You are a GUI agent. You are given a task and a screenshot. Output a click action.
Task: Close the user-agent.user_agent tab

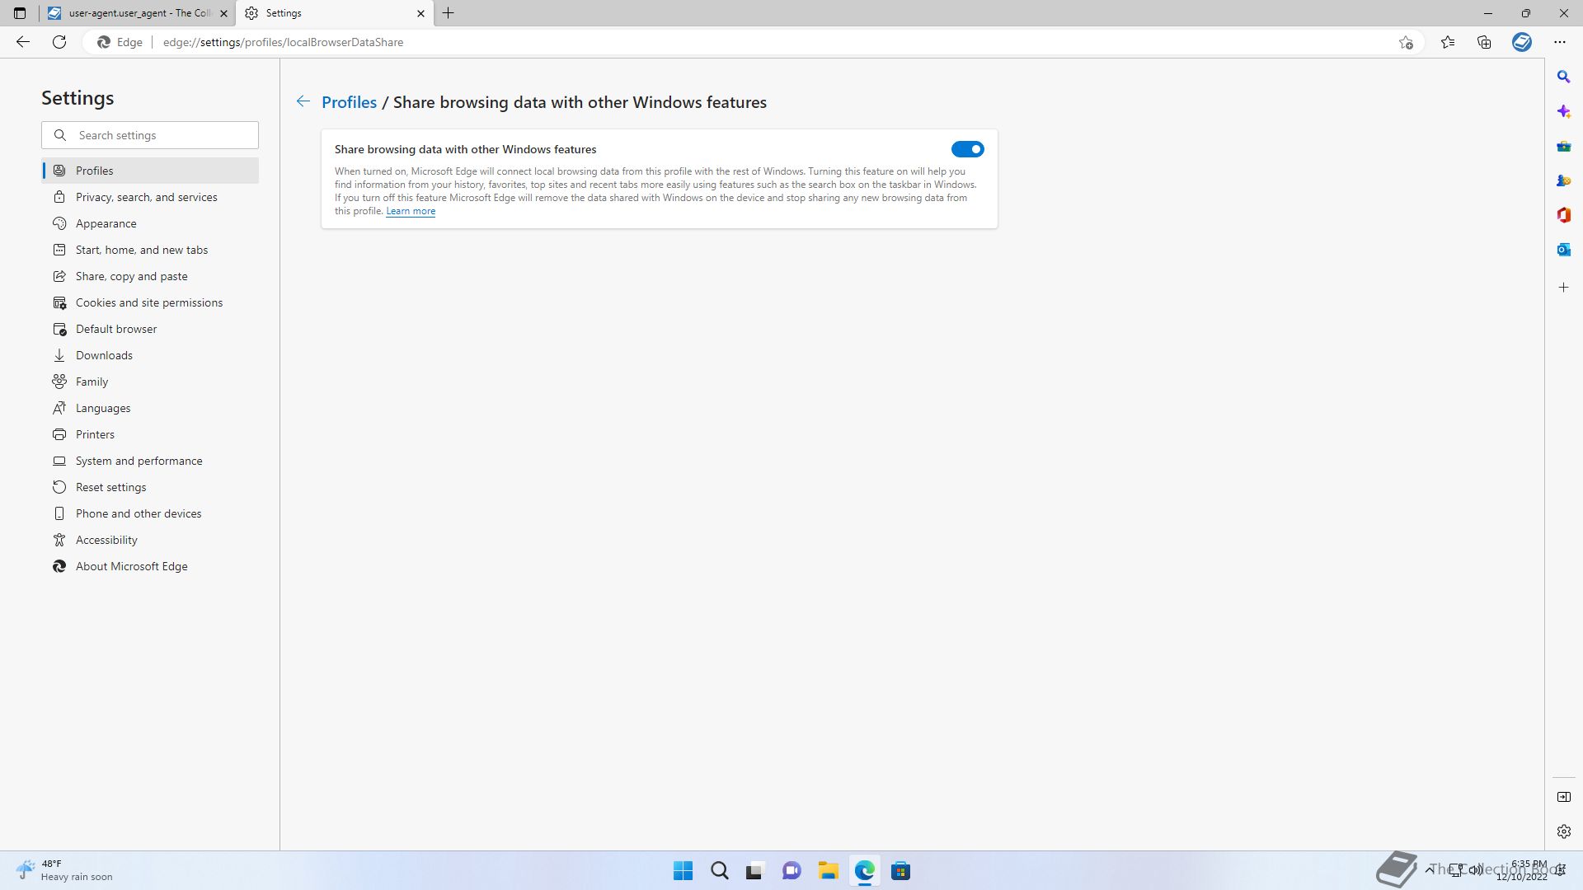tap(223, 13)
